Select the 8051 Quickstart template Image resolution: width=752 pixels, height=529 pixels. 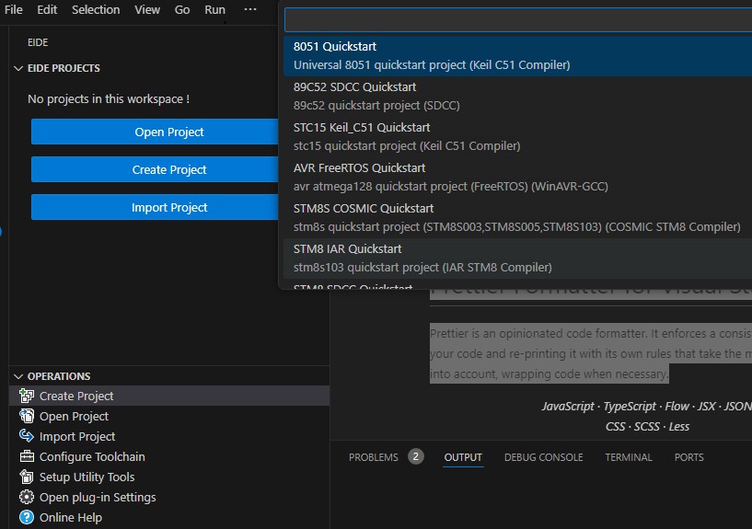517,55
